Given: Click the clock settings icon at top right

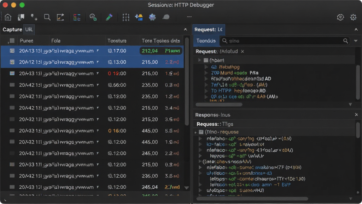Looking at the screenshot, I should click(340, 17).
